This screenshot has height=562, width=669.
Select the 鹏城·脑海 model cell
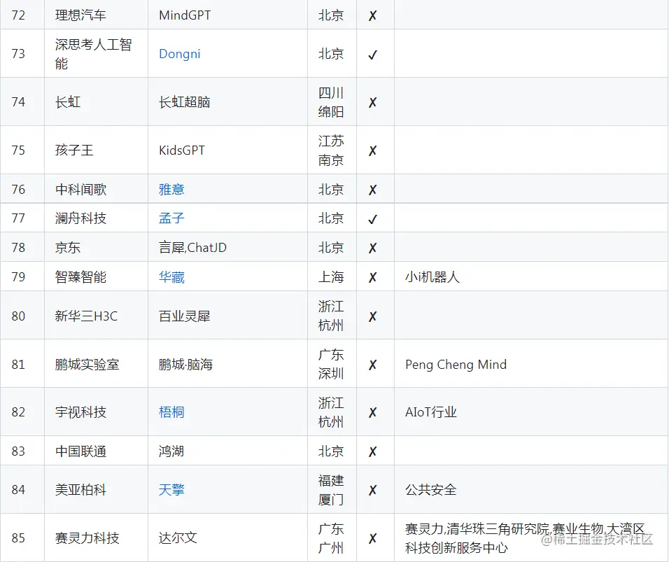click(x=186, y=363)
